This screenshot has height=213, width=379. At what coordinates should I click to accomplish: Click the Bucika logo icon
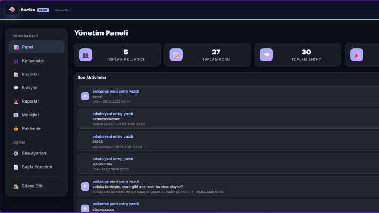[x=12, y=10]
